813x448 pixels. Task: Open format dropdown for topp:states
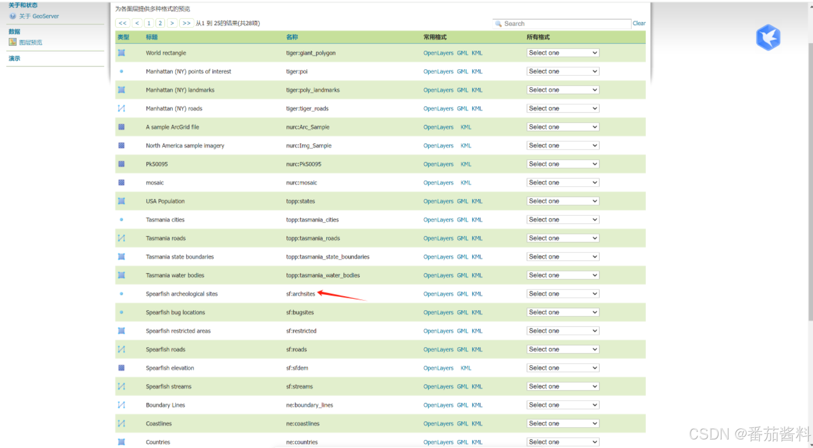(x=563, y=201)
